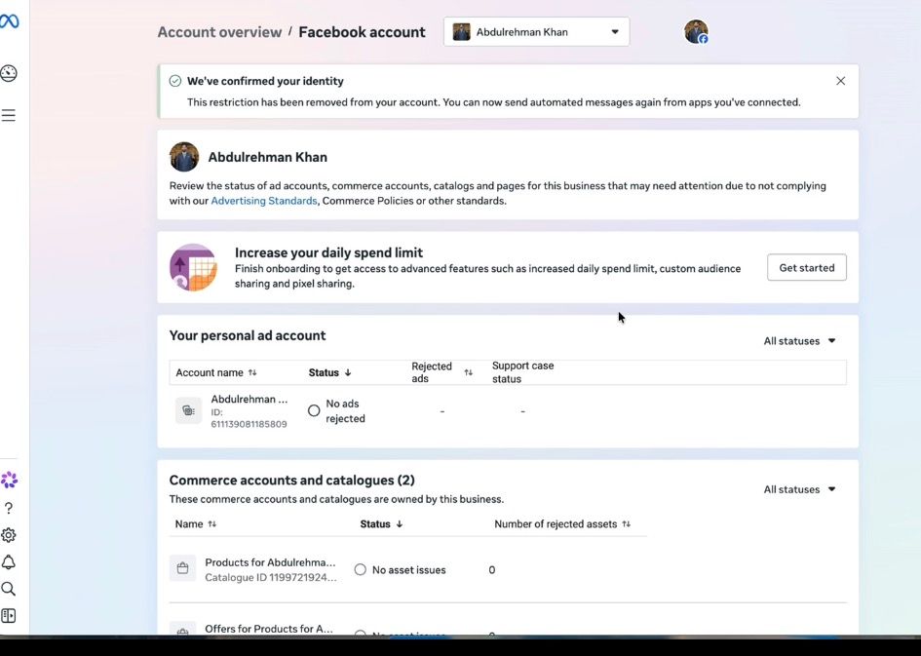This screenshot has height=656, width=921.
Task: Click the ad account icon beside ID
Action: click(188, 410)
